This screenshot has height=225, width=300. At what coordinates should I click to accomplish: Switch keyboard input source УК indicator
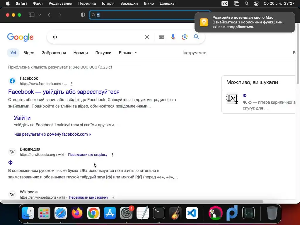pyautogui.click(x=225, y=4)
